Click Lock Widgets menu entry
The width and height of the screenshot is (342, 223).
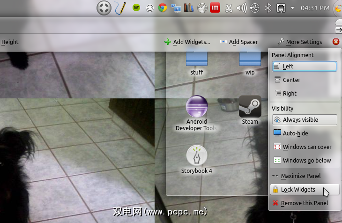305,190
